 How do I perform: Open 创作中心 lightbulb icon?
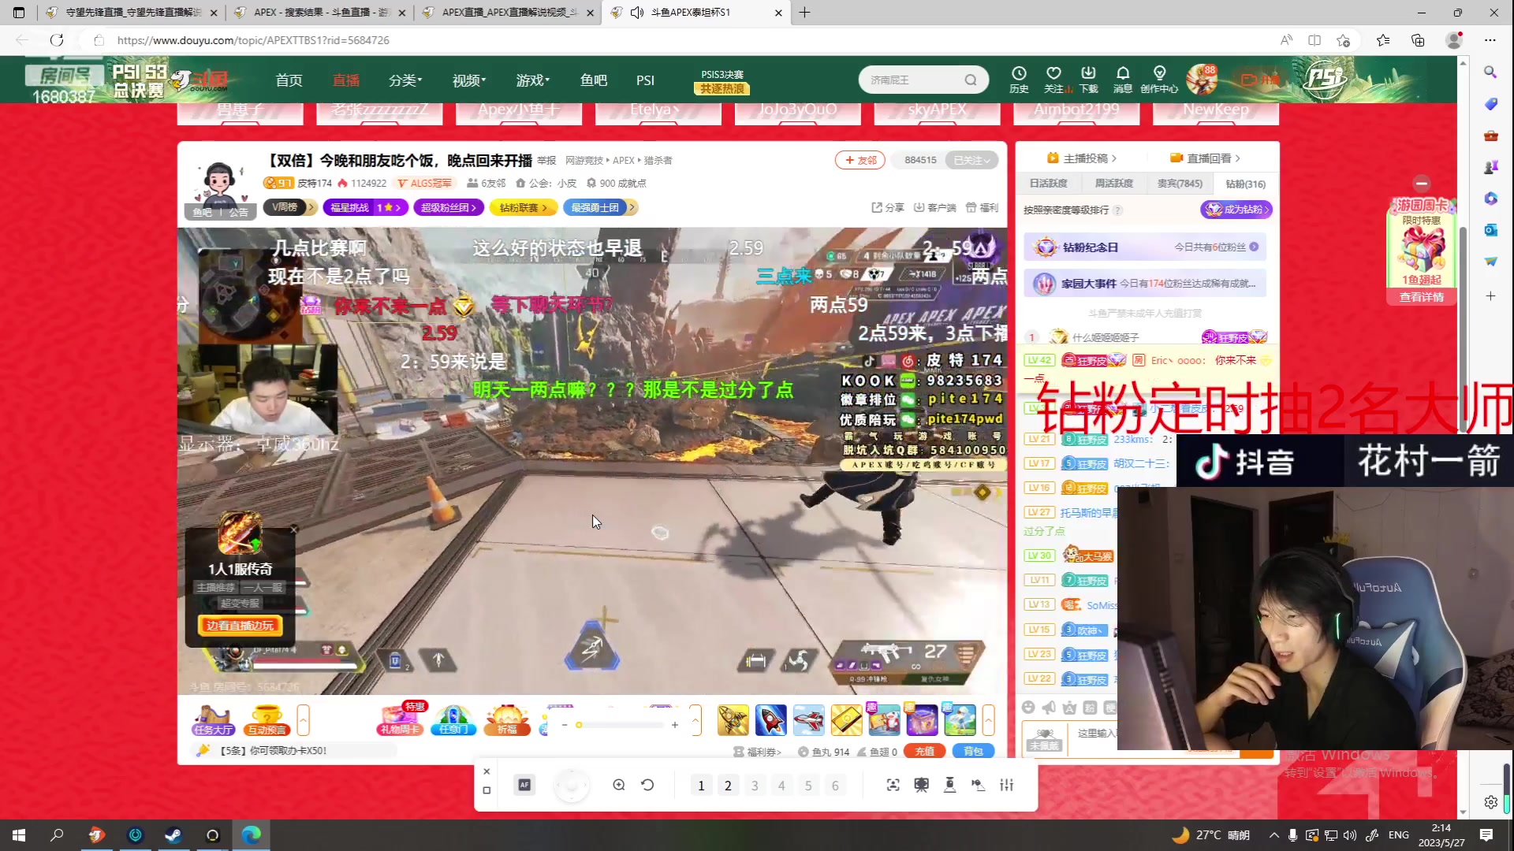pyautogui.click(x=1159, y=80)
